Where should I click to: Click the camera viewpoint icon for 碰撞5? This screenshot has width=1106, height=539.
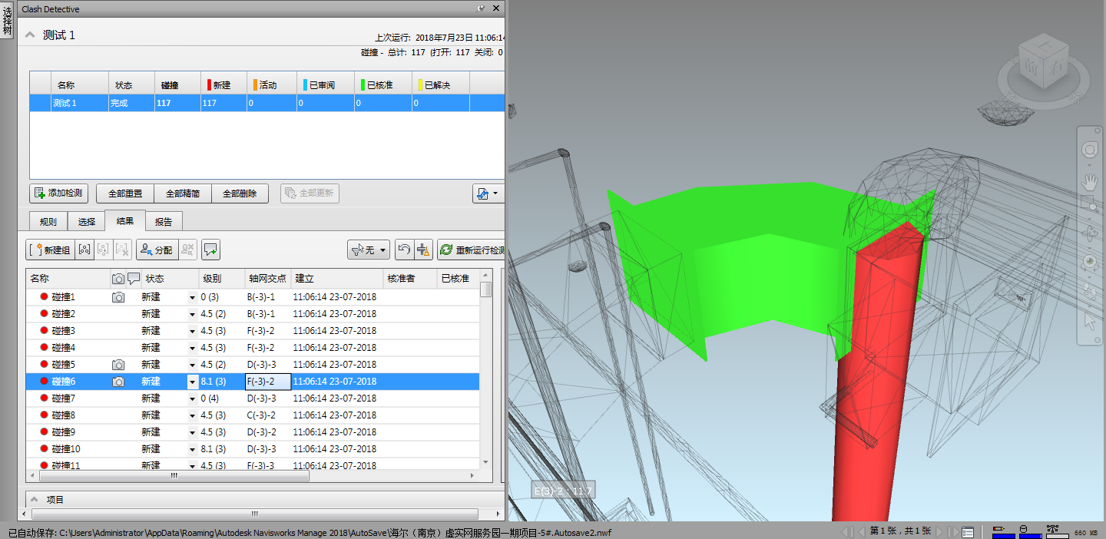(x=118, y=365)
